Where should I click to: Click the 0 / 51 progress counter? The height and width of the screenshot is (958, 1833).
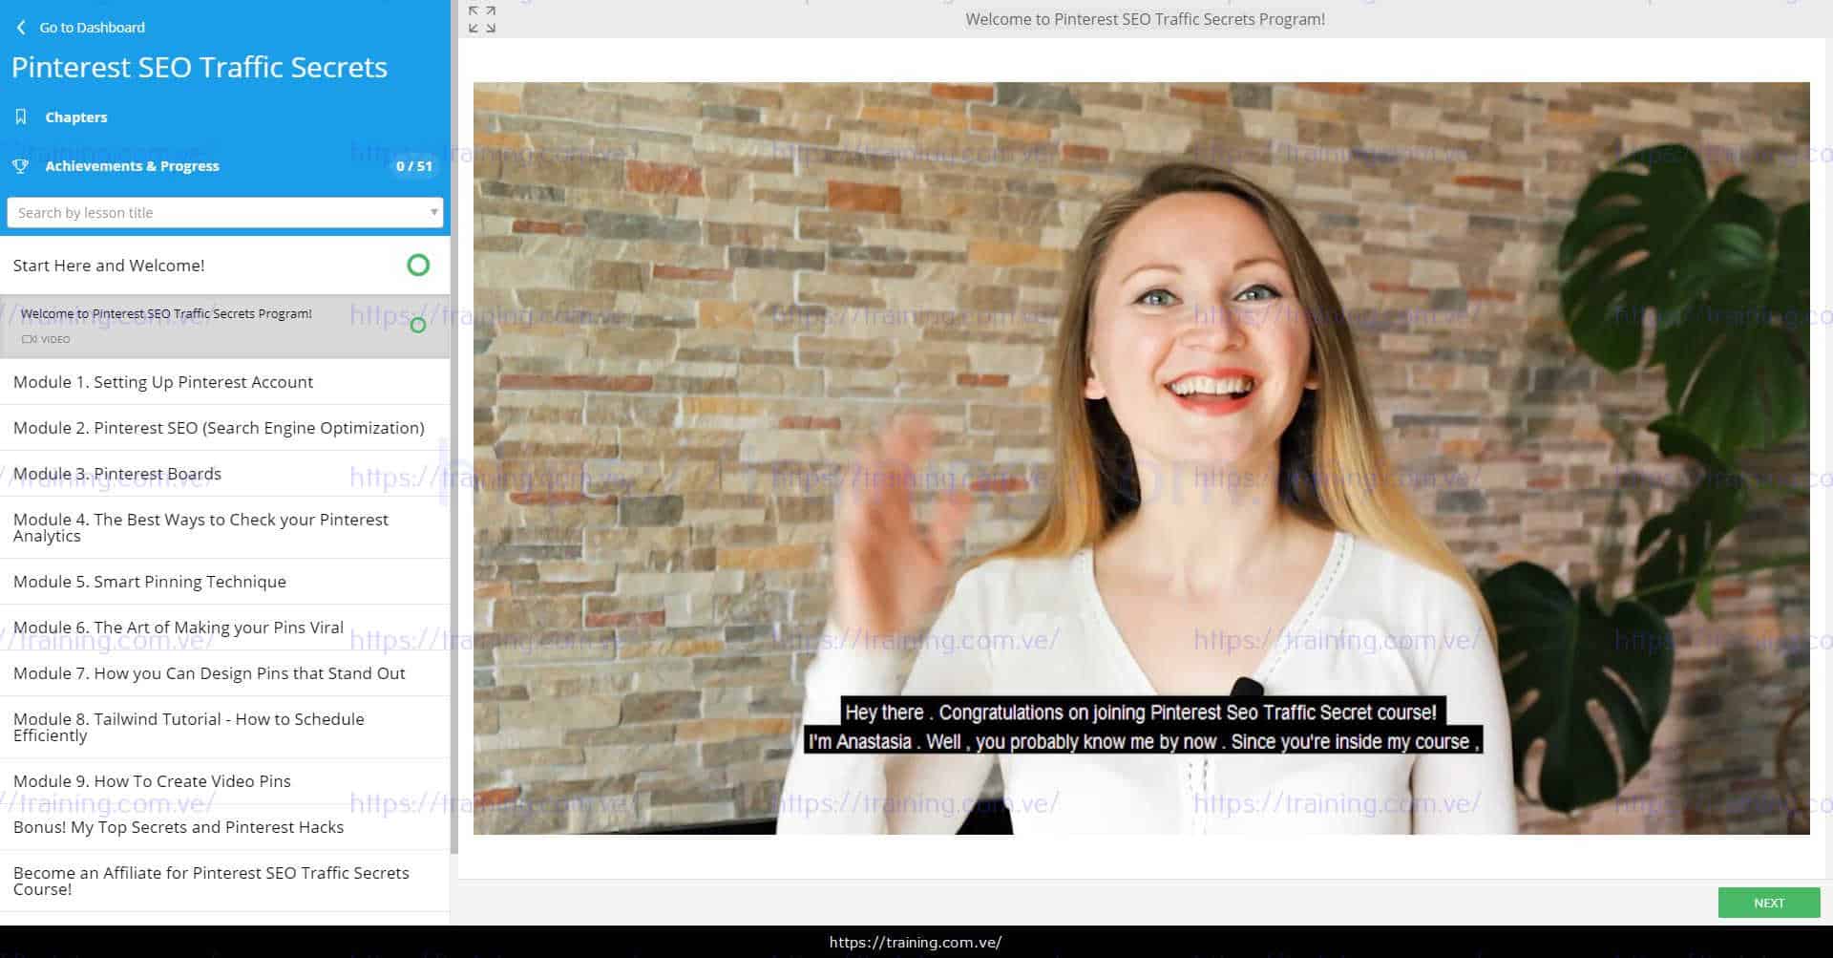pos(413,166)
